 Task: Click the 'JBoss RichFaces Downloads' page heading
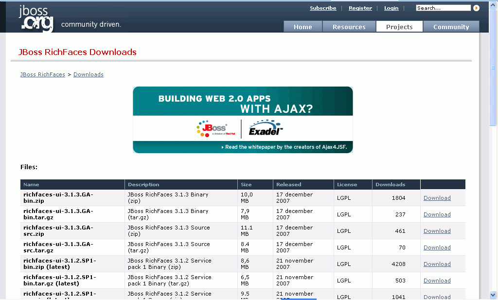click(77, 52)
